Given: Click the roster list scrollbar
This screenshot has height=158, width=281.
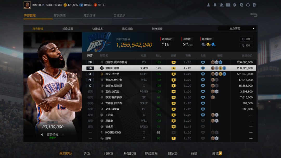Looking at the screenshot, I should 257,83.
